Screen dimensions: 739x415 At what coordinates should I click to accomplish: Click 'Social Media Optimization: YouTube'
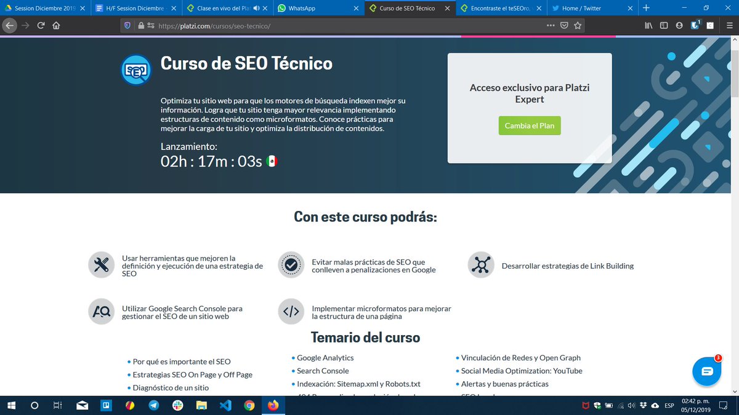click(x=522, y=371)
